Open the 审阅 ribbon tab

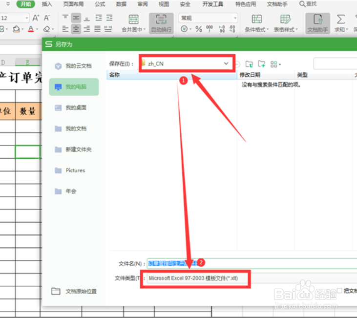[x=143, y=4]
